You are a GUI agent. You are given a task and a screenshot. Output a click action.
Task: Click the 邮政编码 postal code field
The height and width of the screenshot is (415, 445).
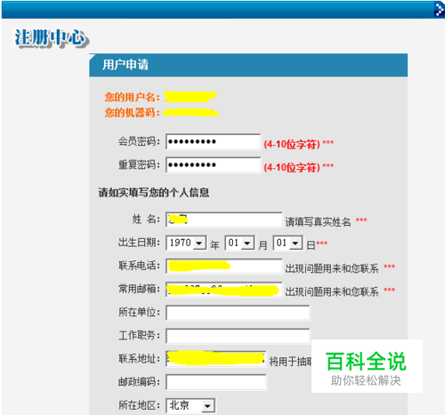215,382
